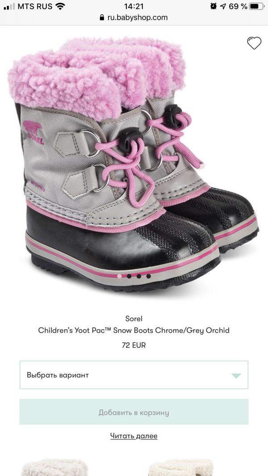
Task: Open the left related product thumbnail
Action: [x=54, y=467]
